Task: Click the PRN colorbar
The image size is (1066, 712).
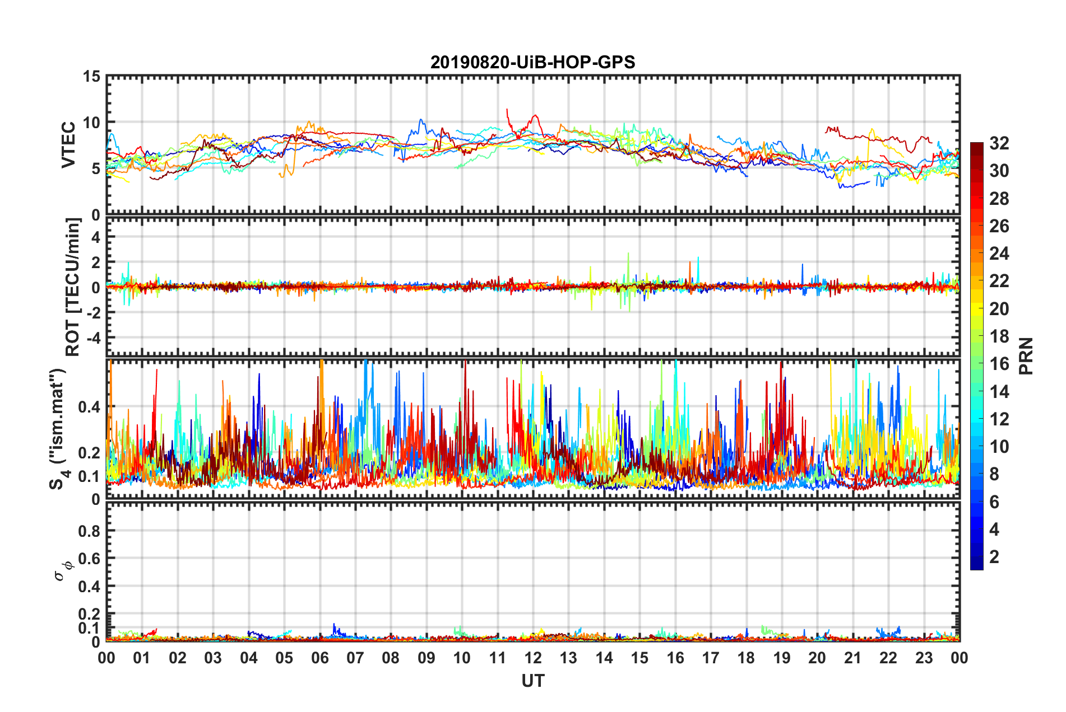Action: pos(976,356)
